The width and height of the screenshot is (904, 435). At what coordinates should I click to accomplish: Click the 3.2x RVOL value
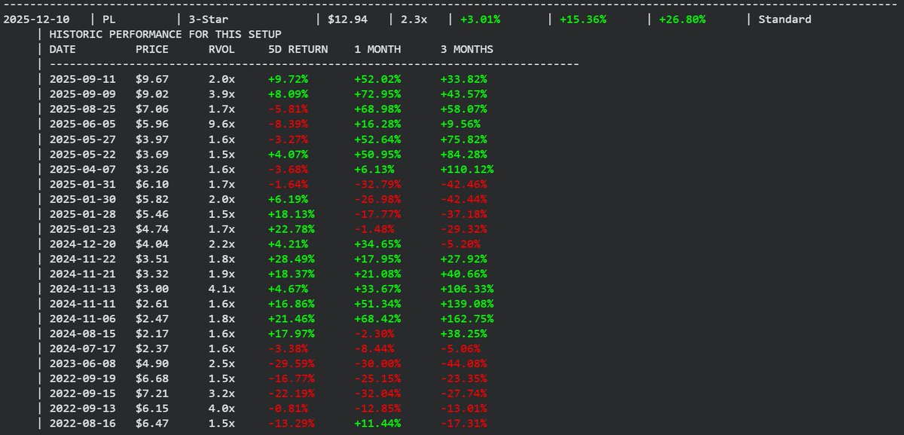tap(221, 394)
